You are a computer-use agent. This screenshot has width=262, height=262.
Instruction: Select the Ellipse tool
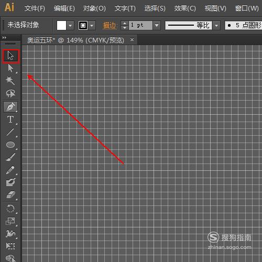tap(10, 145)
